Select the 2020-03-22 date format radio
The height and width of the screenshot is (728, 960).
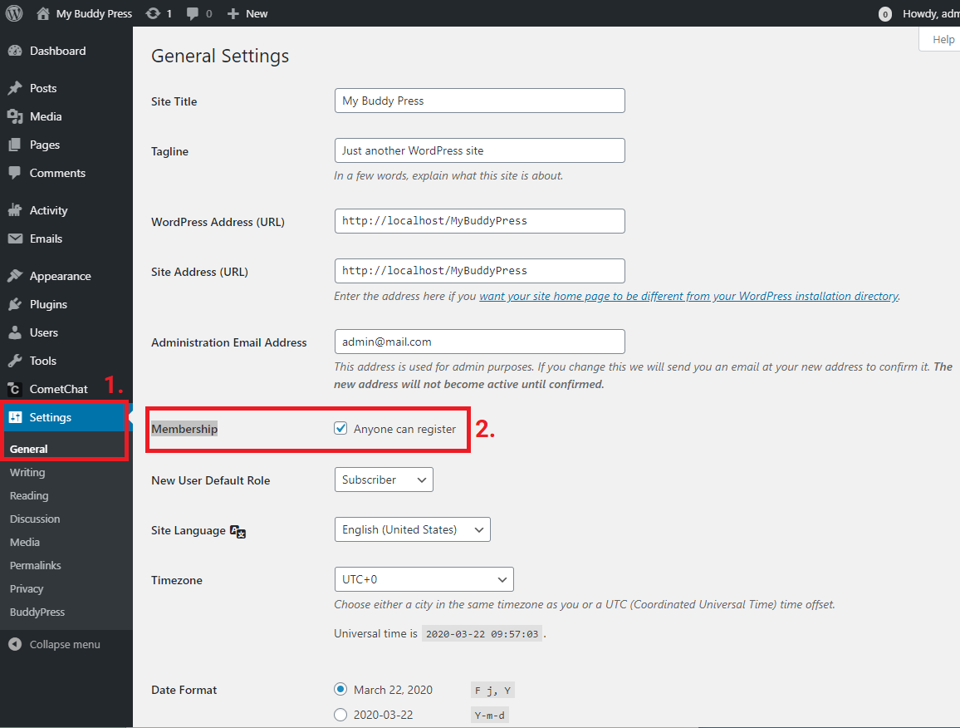tap(340, 715)
